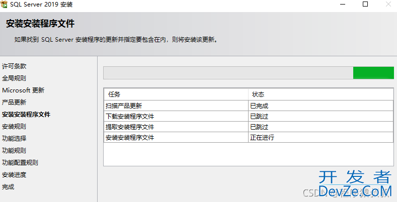This screenshot has width=397, height=202.
Task: Click the 已跳过 status for 提取安装程序文件
Action: click(x=321, y=127)
